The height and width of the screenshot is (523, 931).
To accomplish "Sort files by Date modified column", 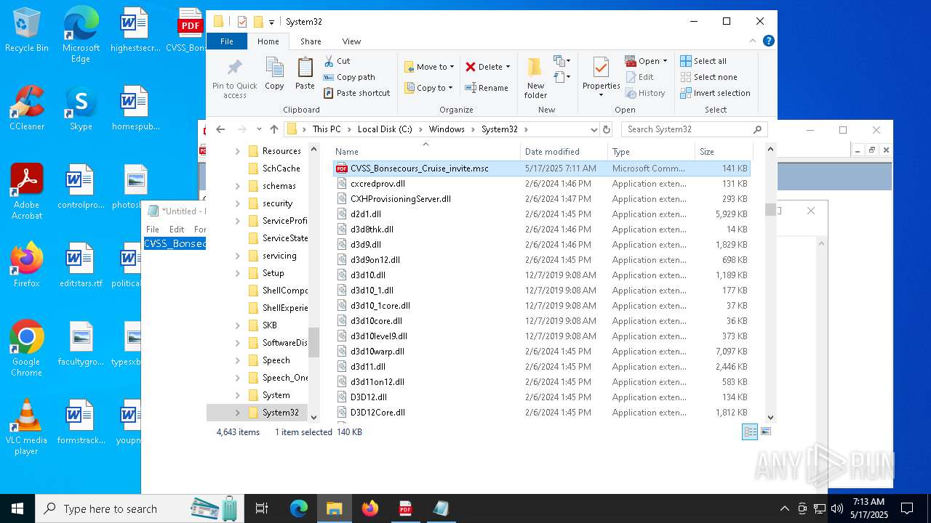I will tap(564, 152).
